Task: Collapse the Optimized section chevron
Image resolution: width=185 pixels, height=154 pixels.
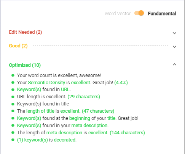Action: click(x=174, y=64)
